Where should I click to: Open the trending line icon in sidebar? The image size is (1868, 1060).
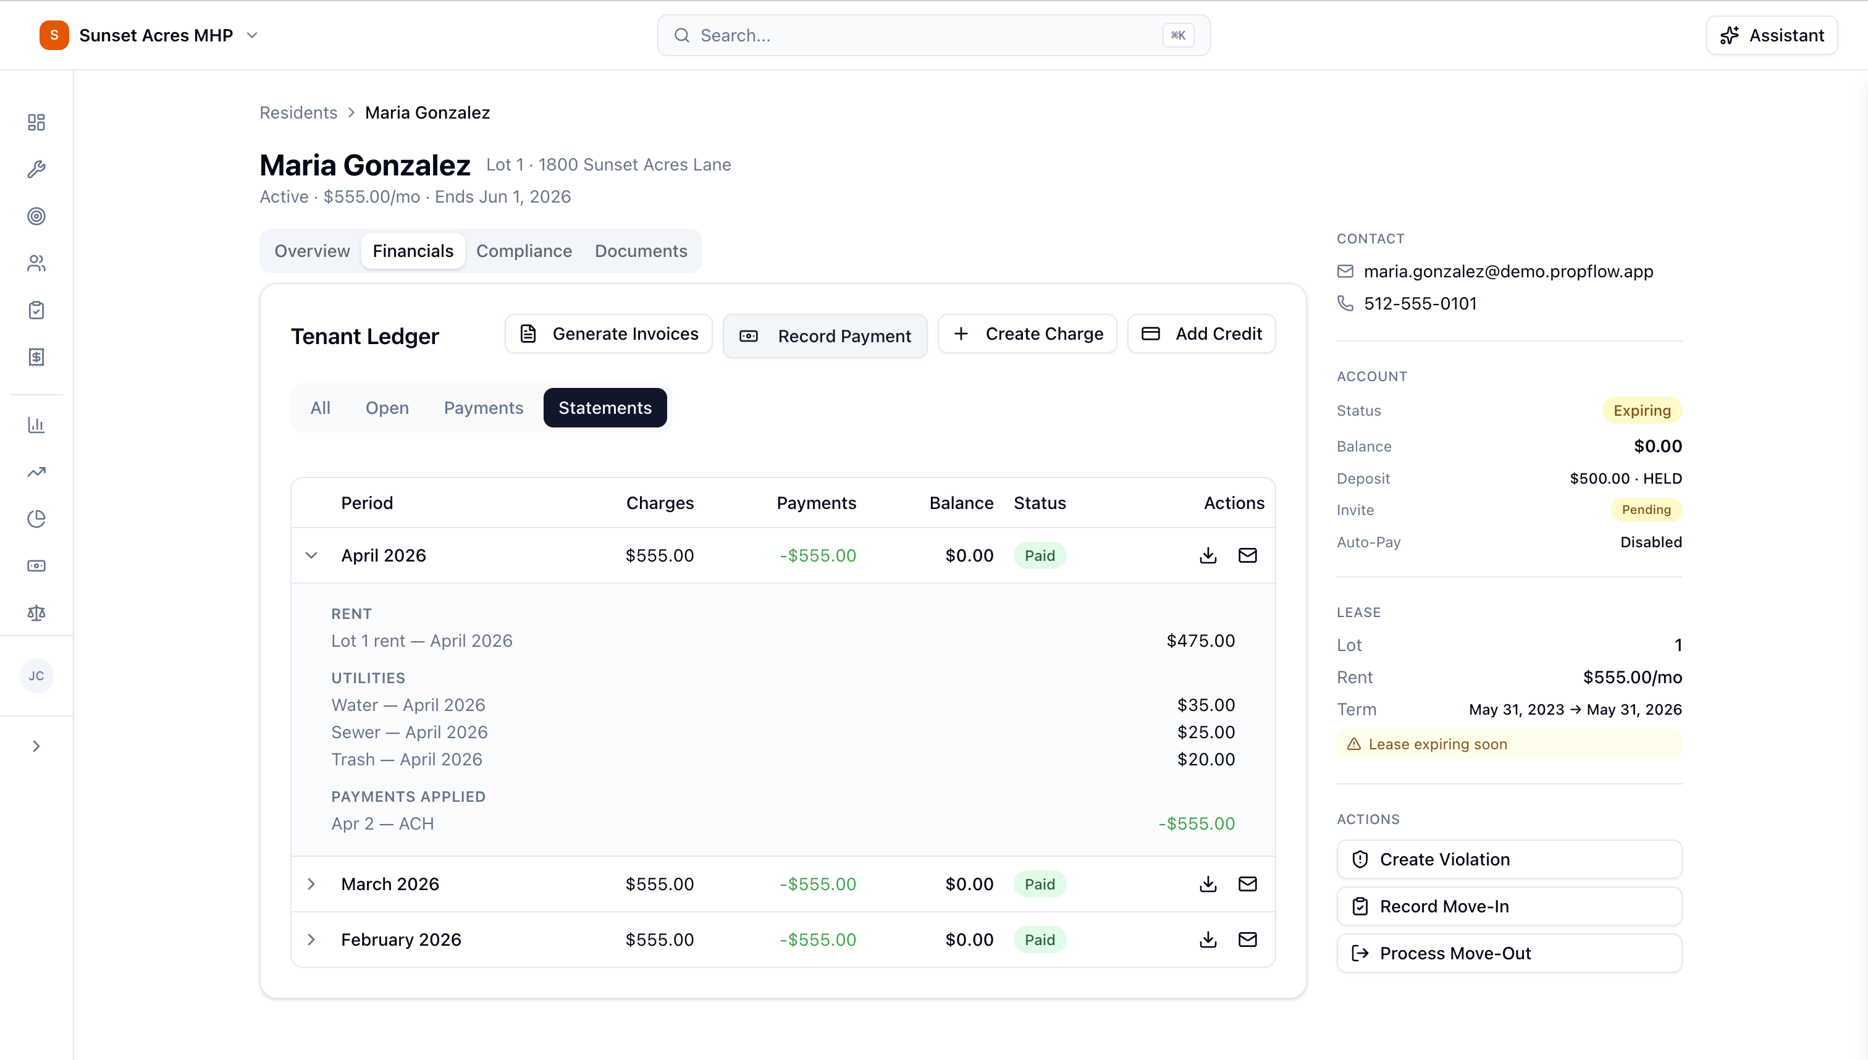(x=36, y=472)
